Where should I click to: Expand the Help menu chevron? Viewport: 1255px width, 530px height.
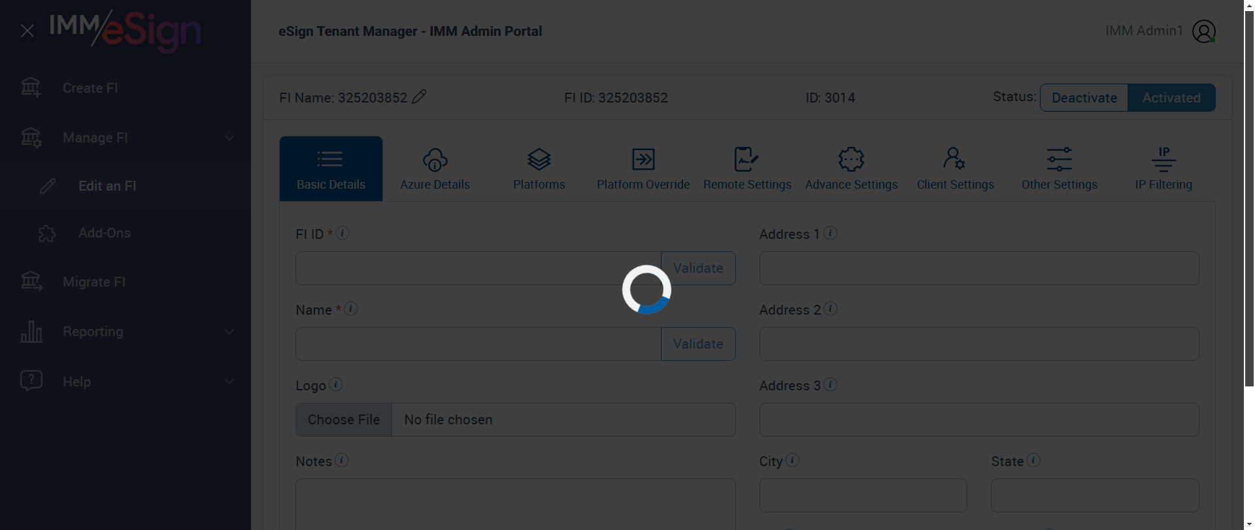point(229,381)
